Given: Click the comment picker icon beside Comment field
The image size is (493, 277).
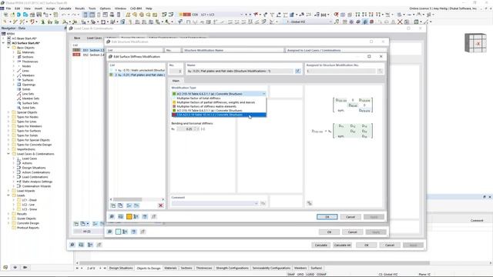Looking at the screenshot, I should click(263, 203).
